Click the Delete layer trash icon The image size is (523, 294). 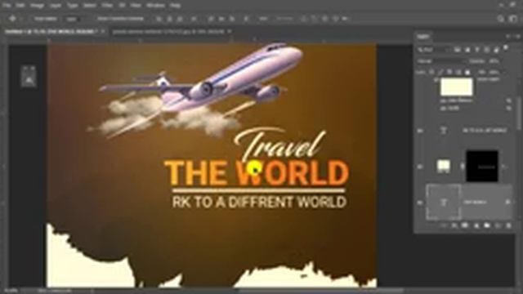508,225
